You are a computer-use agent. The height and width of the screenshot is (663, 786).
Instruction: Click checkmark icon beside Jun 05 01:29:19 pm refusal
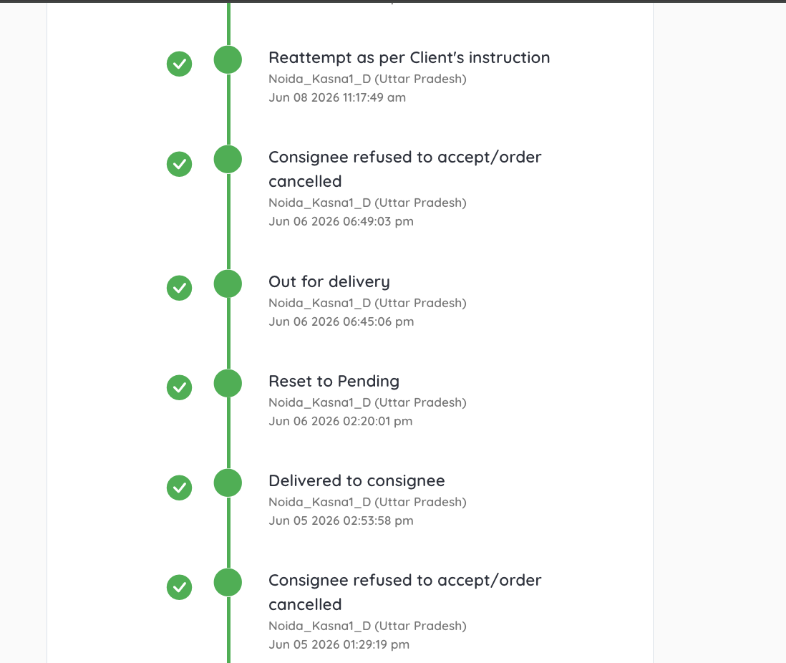(x=179, y=587)
